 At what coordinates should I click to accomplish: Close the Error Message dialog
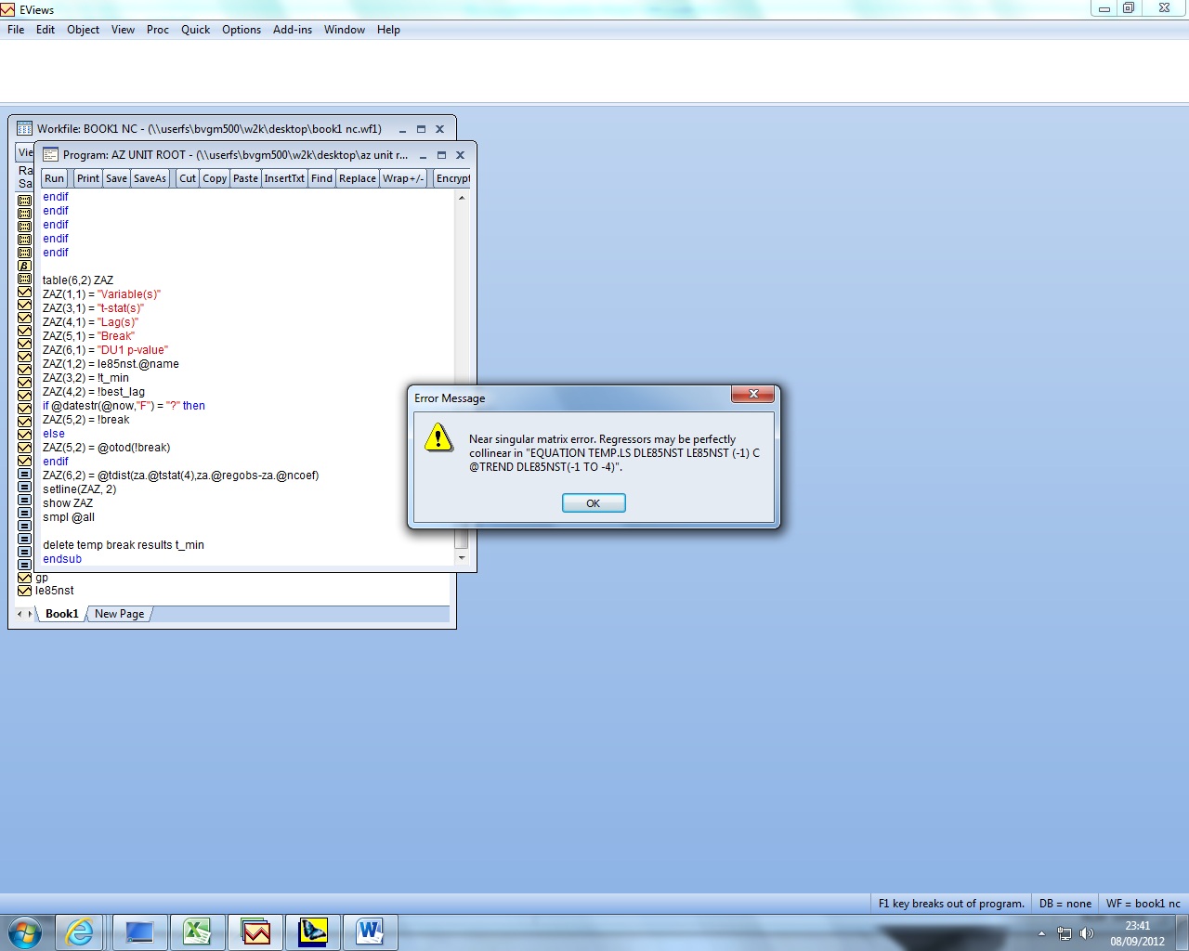[x=753, y=394]
